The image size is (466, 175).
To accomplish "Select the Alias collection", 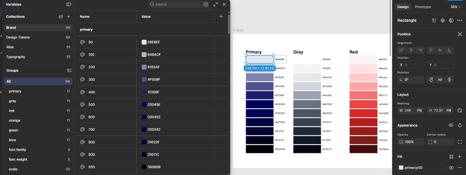I will pos(38,47).
